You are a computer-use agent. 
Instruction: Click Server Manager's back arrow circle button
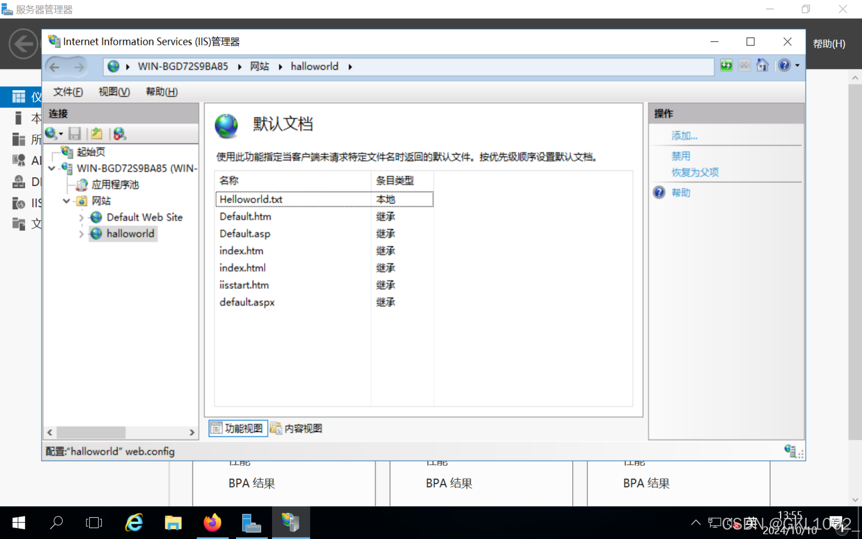coord(23,44)
